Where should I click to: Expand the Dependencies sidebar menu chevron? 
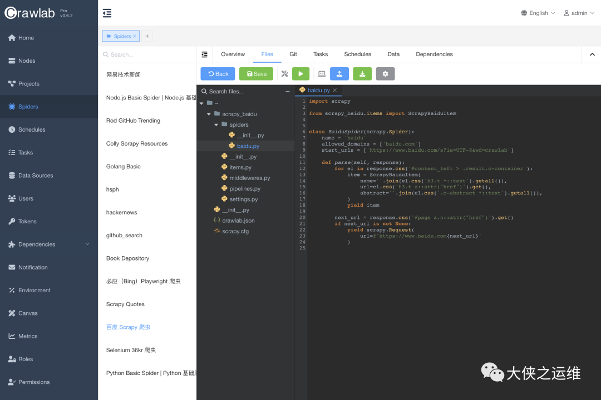(x=87, y=244)
